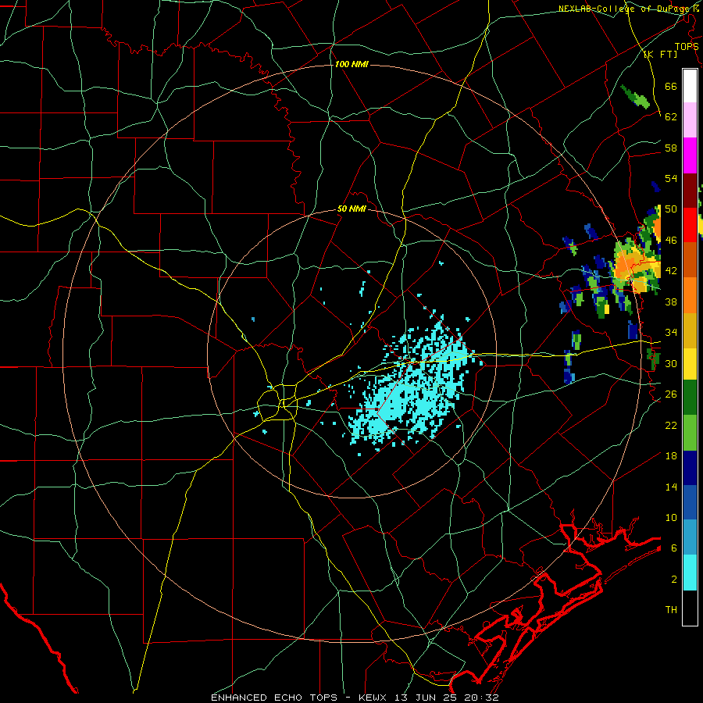The height and width of the screenshot is (703, 703).
Task: Click the orange swatch between 42 and 38
Action: (690, 294)
